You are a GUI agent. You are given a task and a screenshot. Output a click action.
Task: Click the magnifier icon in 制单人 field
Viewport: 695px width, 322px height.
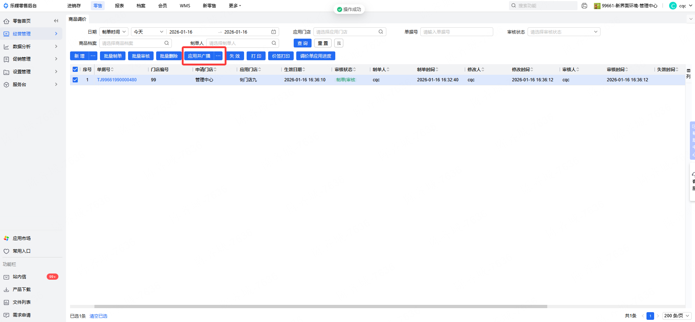click(274, 43)
